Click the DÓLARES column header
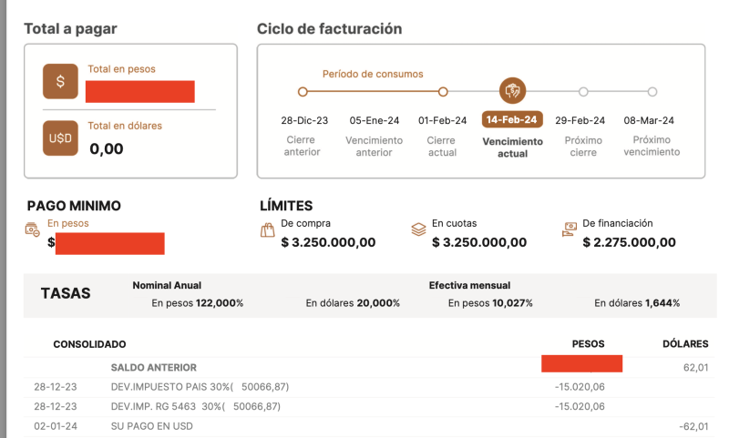The image size is (729, 438). pos(685,344)
